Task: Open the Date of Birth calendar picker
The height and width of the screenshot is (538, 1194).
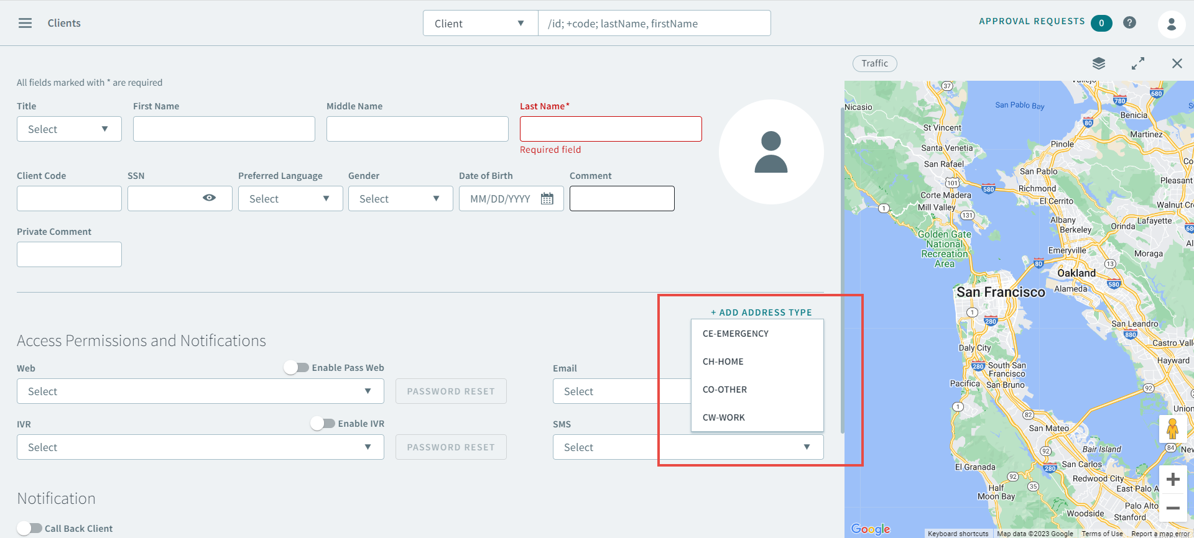Action: click(547, 199)
